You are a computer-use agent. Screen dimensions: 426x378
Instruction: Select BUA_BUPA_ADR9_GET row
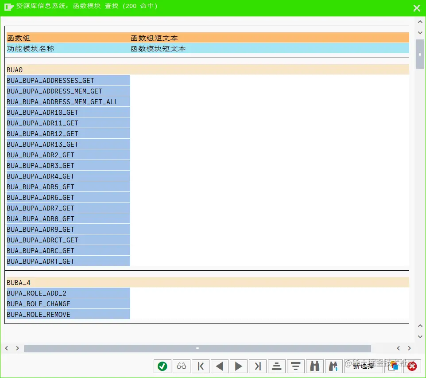(68, 229)
